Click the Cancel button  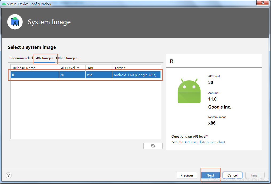pos(232,175)
